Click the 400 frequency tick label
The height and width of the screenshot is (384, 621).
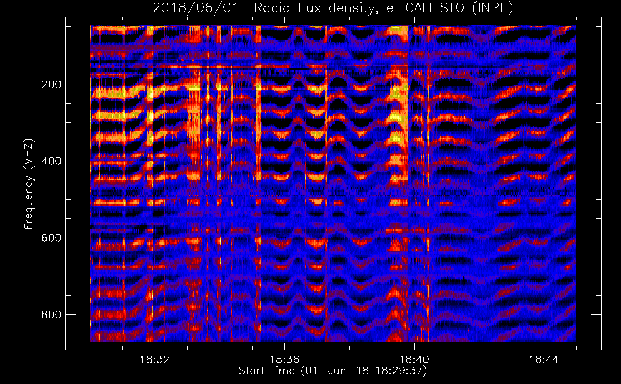click(51, 161)
